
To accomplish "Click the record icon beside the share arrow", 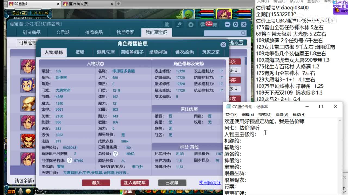I will 191,24.
